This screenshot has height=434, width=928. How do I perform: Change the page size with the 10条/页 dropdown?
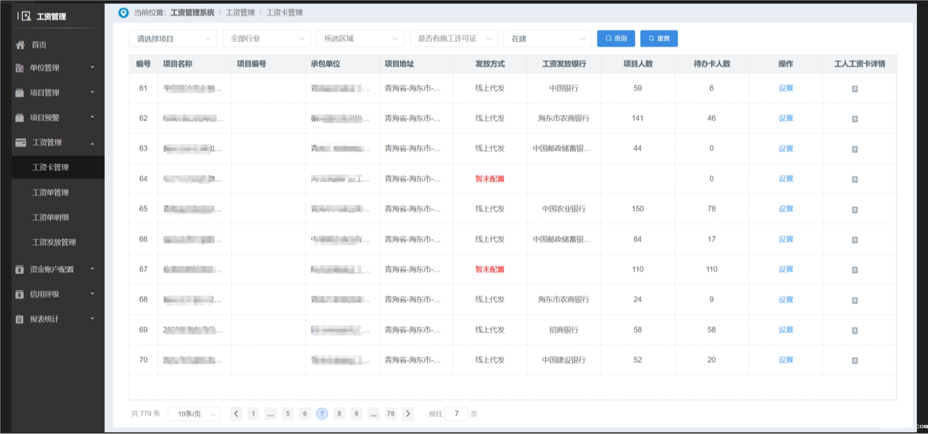(194, 414)
